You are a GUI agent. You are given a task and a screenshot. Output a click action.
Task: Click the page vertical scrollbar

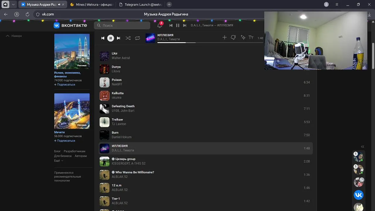click(373, 56)
